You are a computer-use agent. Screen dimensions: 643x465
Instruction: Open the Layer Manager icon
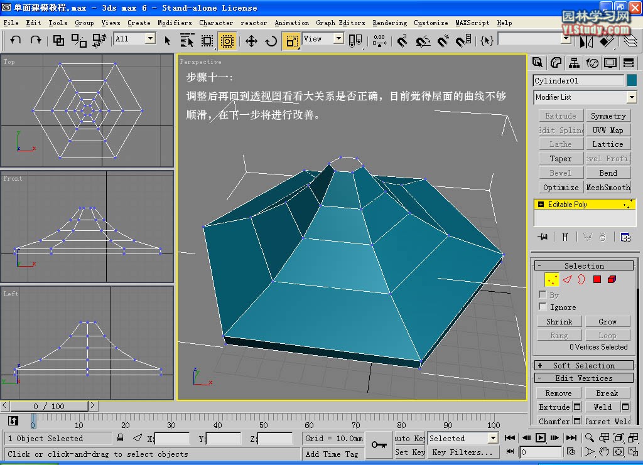click(630, 41)
